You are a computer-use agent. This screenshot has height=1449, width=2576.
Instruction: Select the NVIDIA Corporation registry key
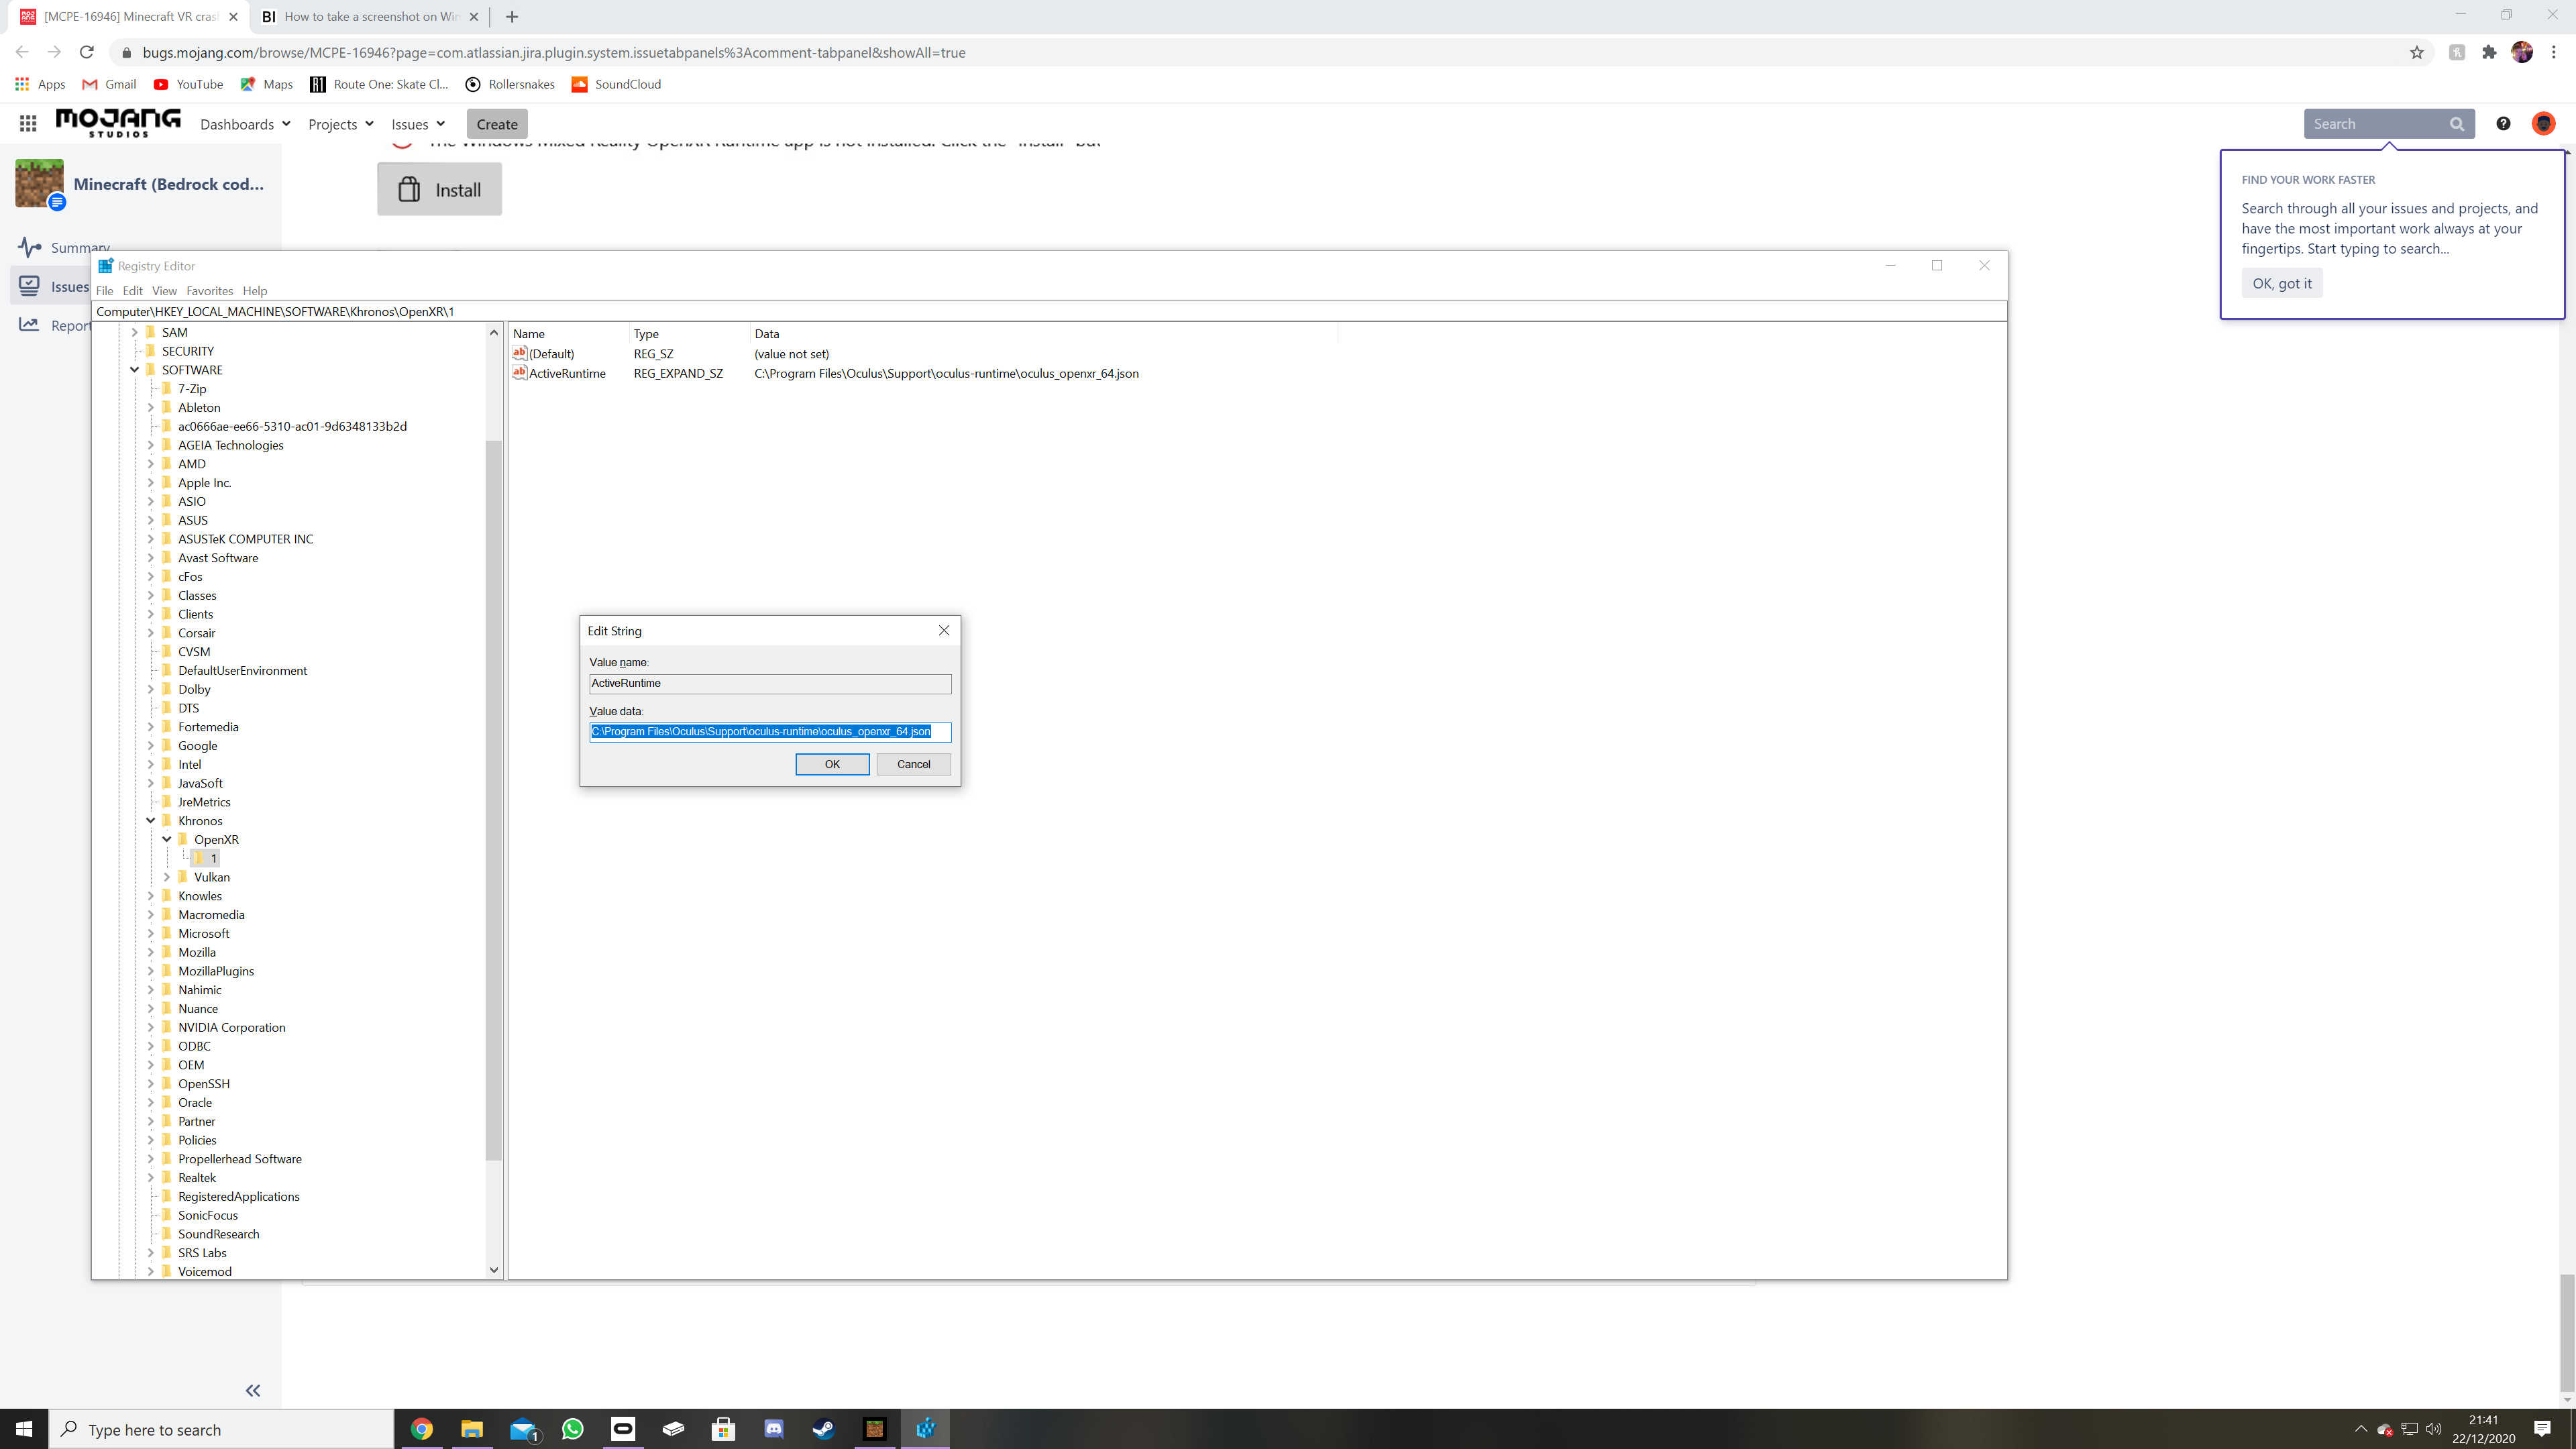click(232, 1027)
